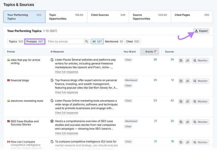Monitor the financial blogs prompt

point(201,81)
